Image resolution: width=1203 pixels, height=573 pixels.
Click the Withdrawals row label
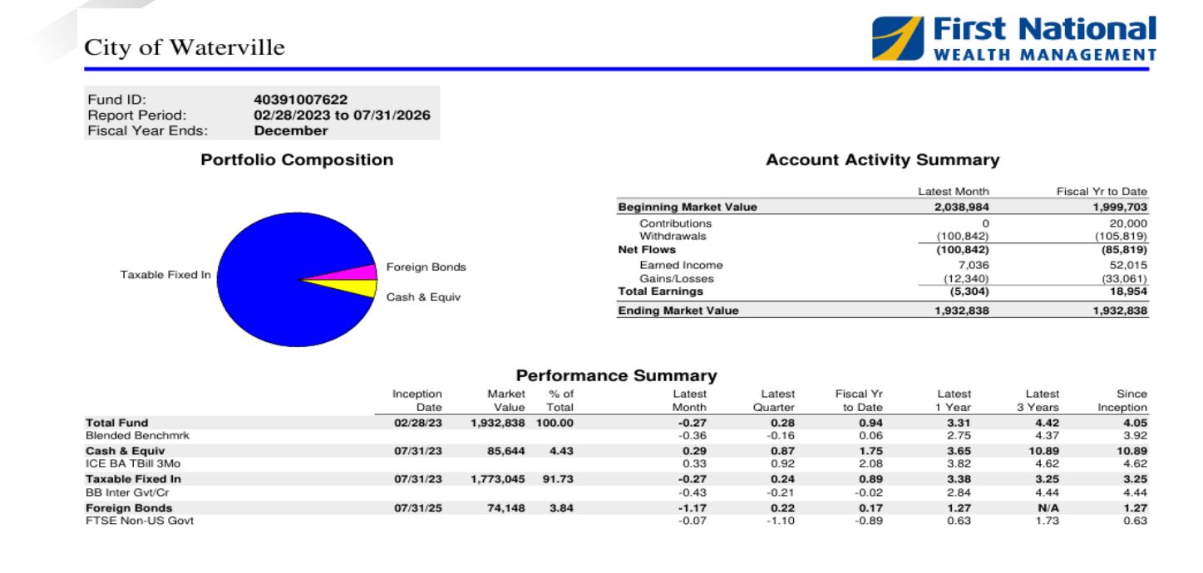coord(673,236)
